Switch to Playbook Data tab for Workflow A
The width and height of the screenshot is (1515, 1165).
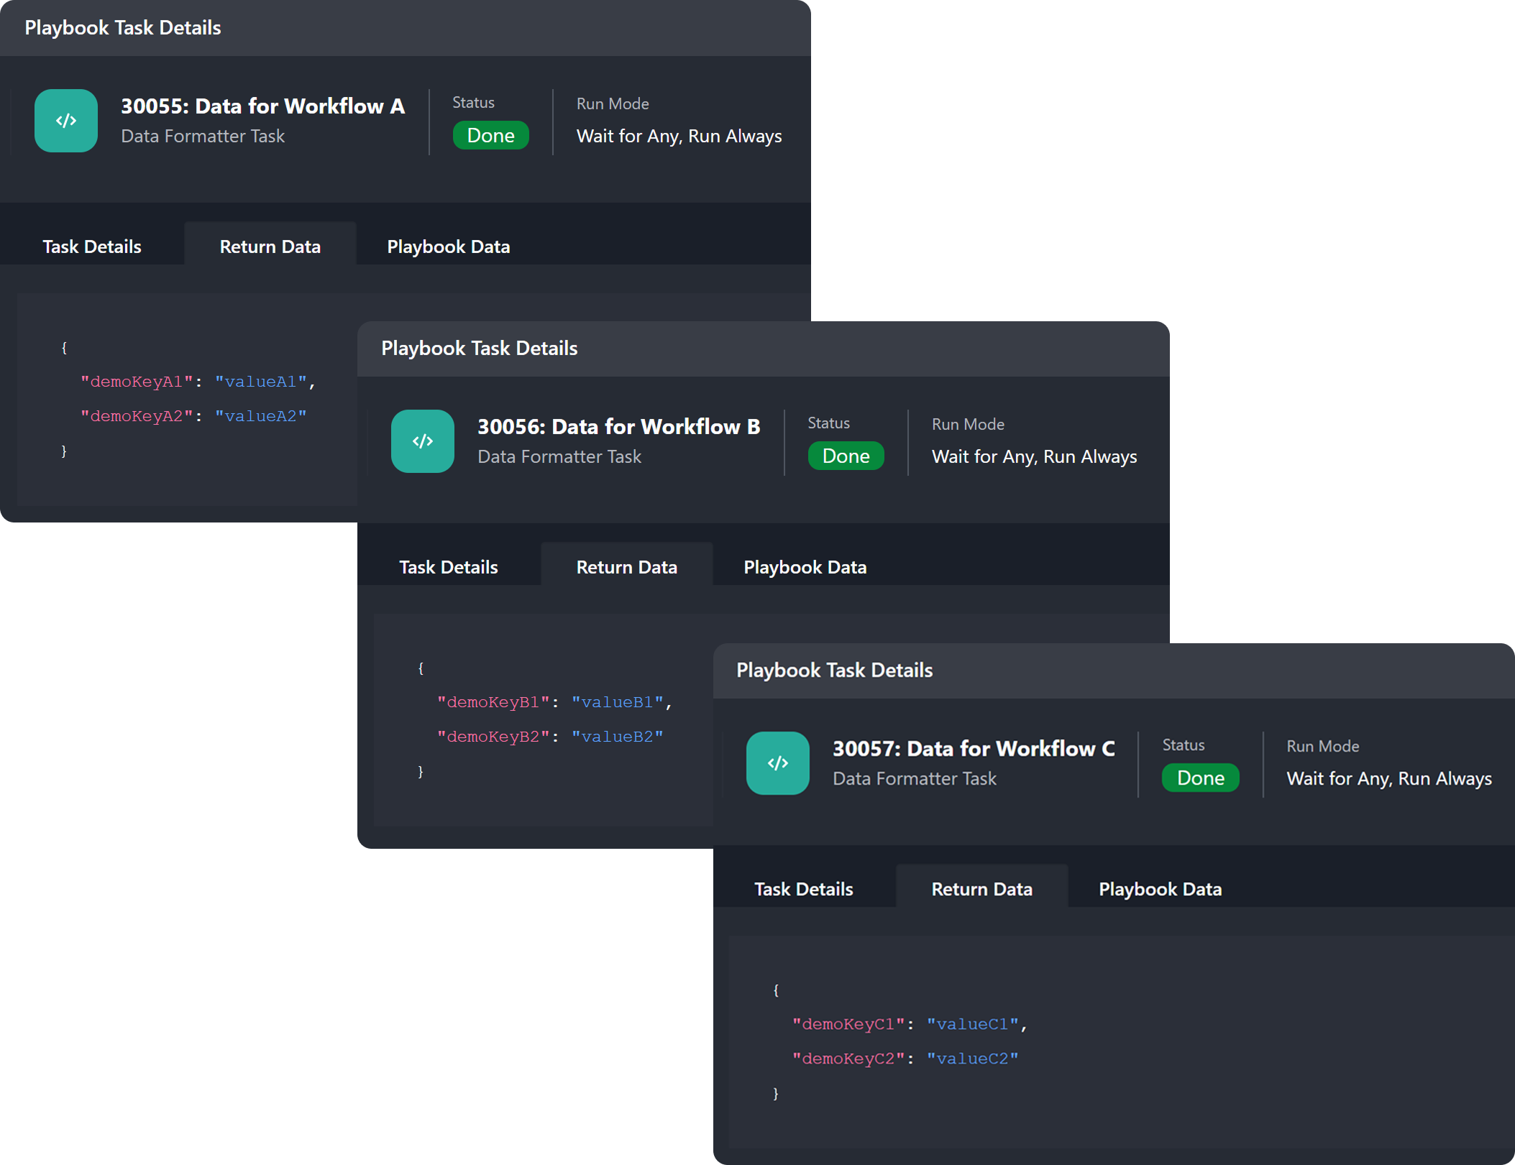coord(448,247)
